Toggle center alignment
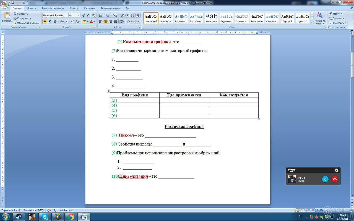This screenshot has height=221, width=354. (x=106, y=21)
